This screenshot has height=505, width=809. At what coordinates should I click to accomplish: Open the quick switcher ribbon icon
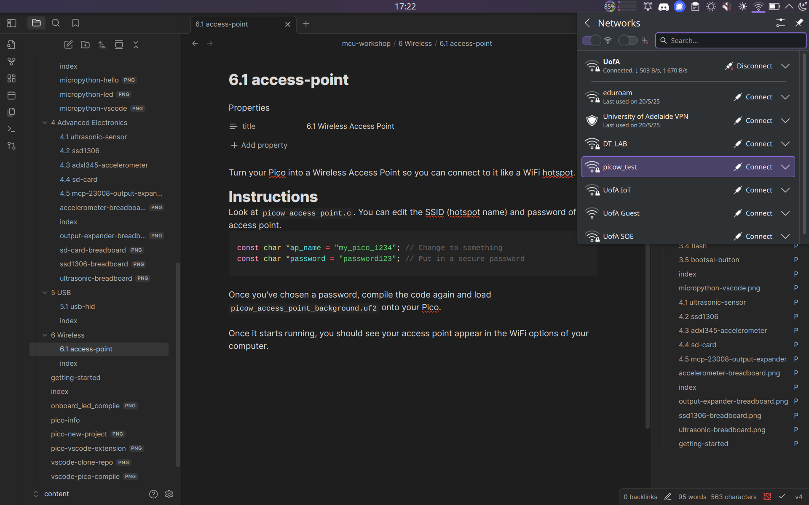12,45
